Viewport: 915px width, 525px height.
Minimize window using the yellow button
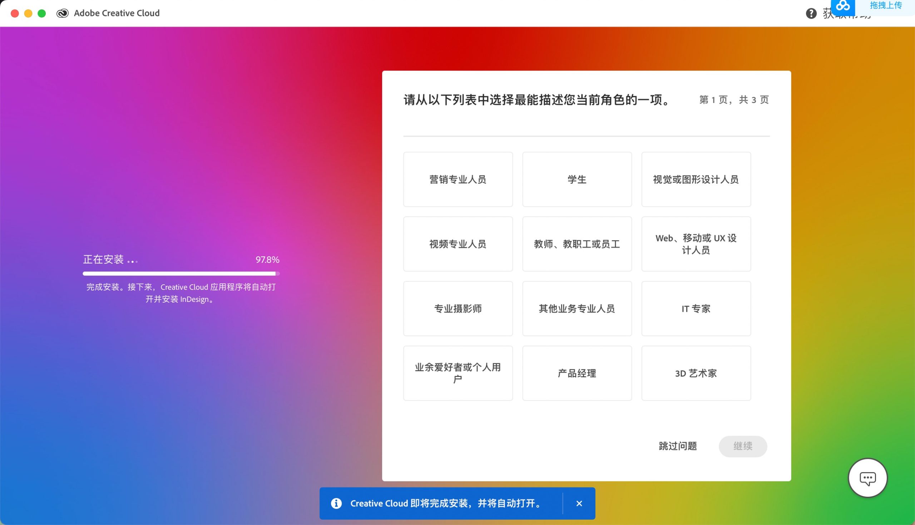[x=28, y=14]
